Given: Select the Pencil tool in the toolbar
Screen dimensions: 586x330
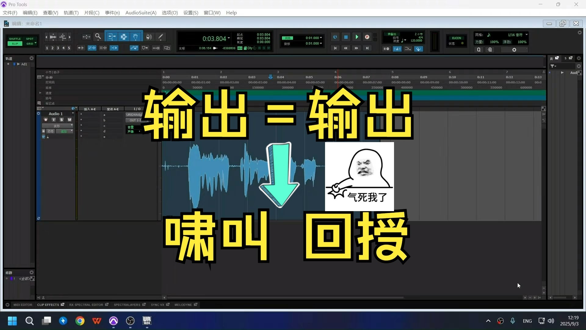Looking at the screenshot, I should 160,36.
